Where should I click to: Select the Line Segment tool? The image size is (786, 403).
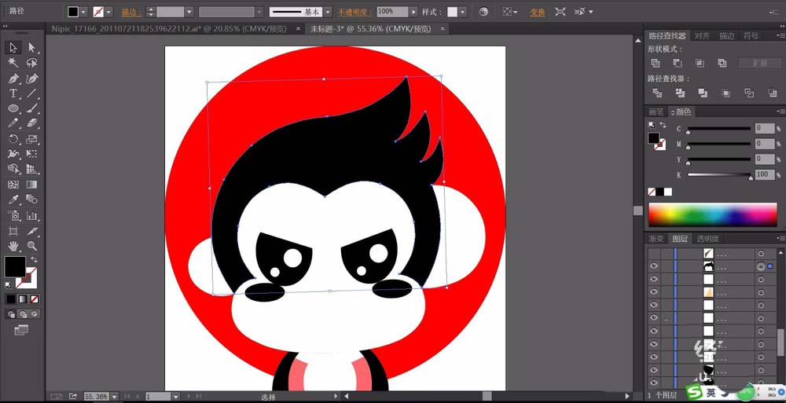(31, 93)
